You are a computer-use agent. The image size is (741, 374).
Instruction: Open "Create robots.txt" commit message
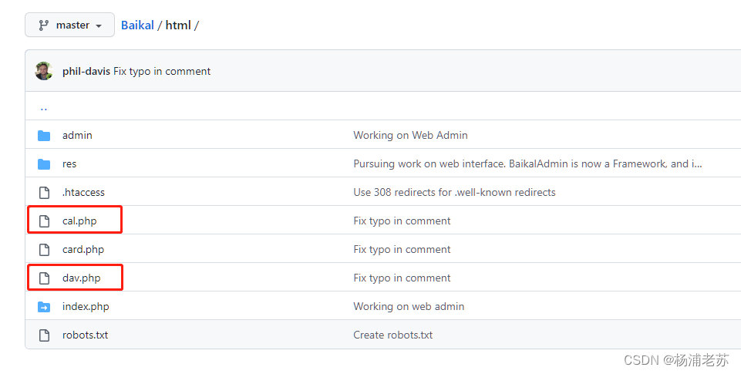[392, 335]
